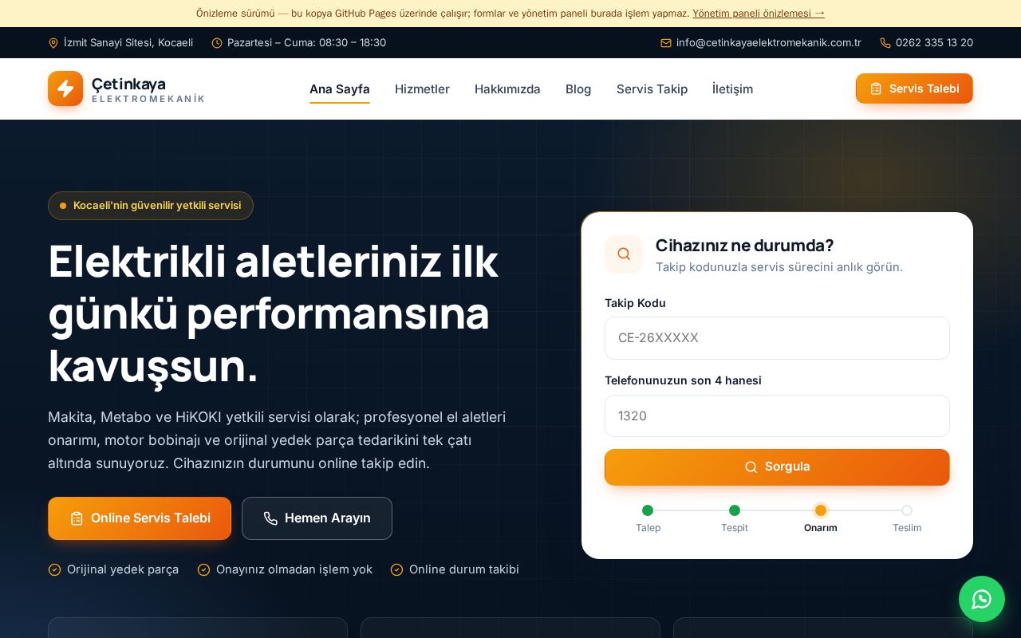1021x638 pixels.
Task: Open Yönetim paneli önizlemesi link
Action: (x=759, y=14)
